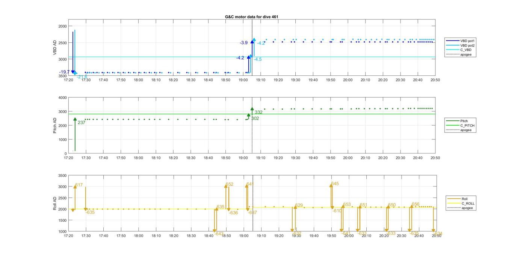Click the '-636' roll data label

coord(233,213)
